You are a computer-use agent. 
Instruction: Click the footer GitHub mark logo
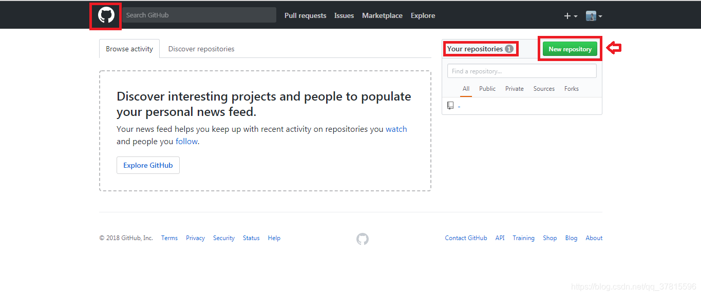363,239
